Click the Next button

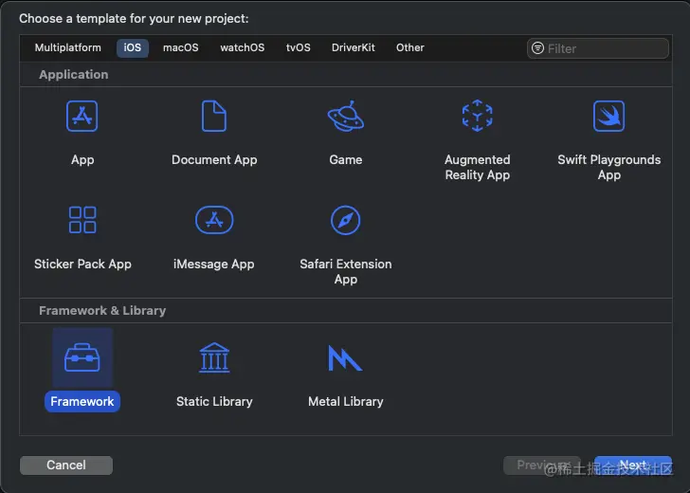(633, 466)
